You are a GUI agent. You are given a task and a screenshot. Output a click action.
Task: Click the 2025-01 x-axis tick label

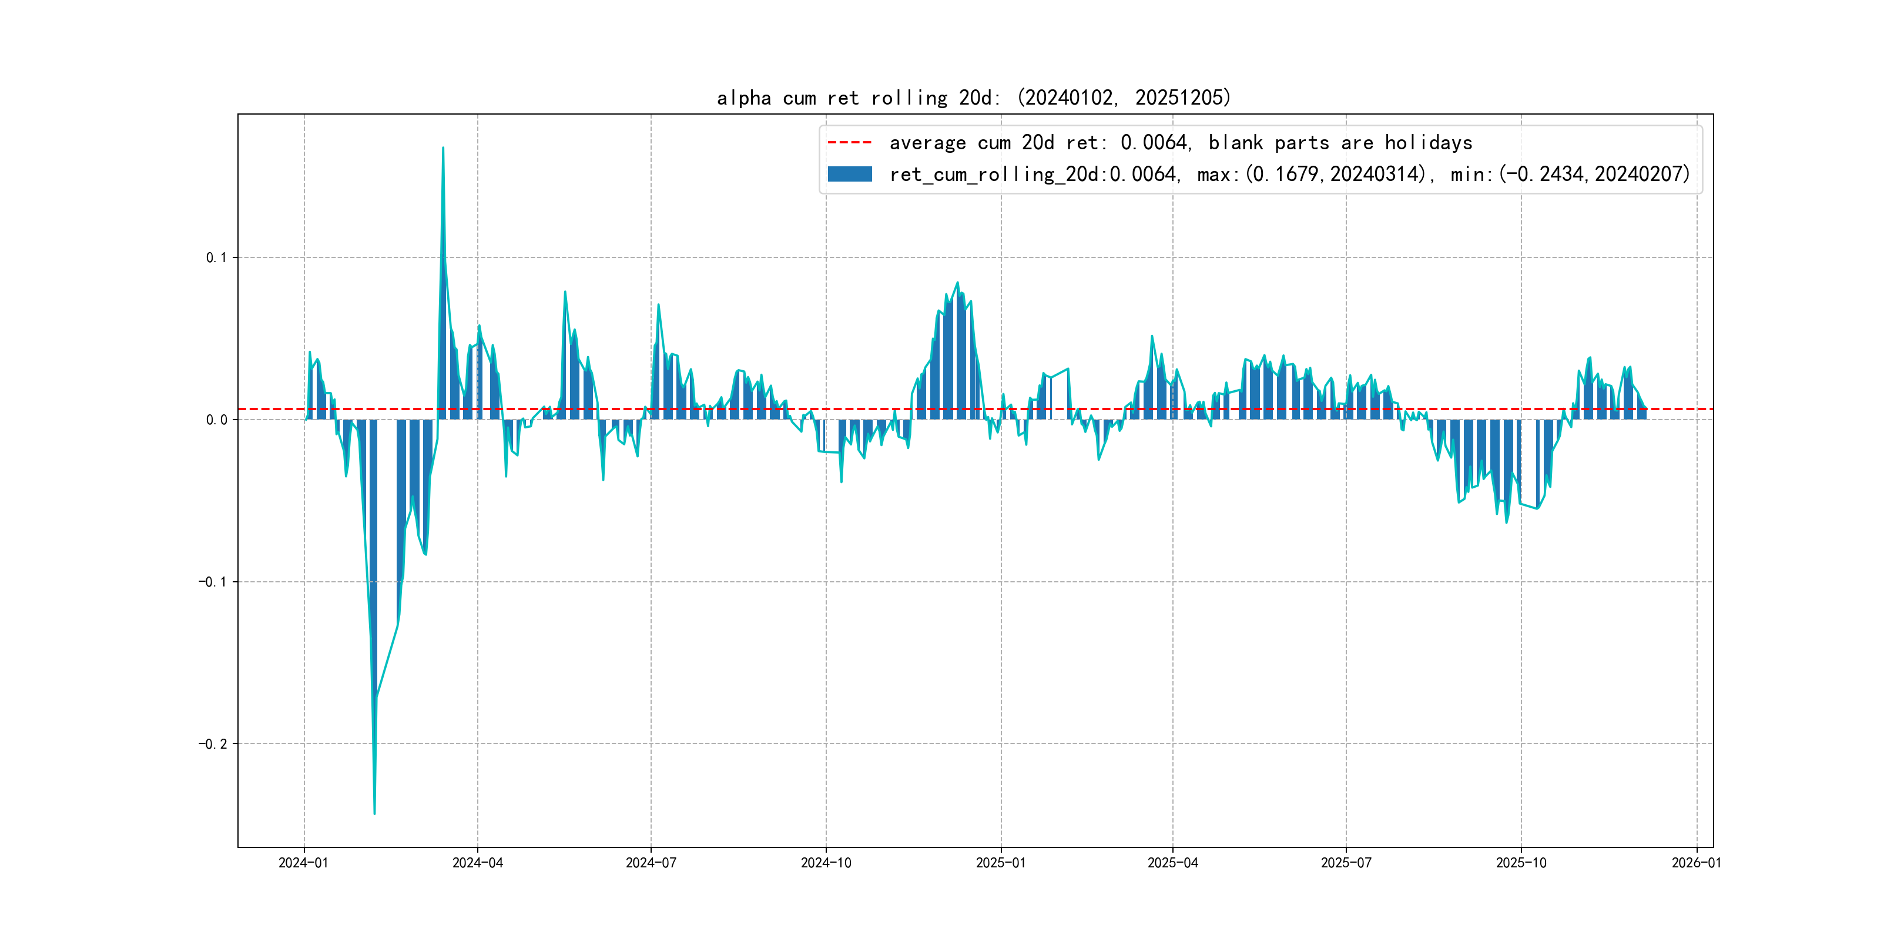(1001, 863)
